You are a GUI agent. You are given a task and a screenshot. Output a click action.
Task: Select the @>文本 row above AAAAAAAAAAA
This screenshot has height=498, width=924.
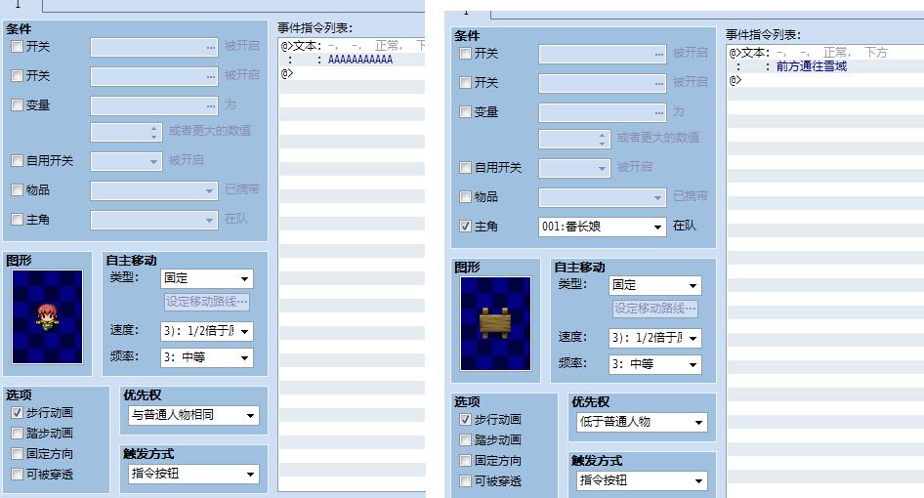(x=352, y=45)
